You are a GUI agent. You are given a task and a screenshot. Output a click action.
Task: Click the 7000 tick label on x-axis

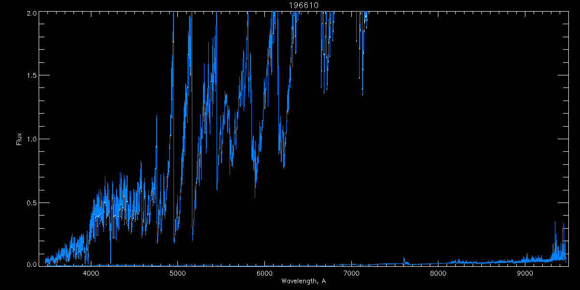click(x=351, y=273)
